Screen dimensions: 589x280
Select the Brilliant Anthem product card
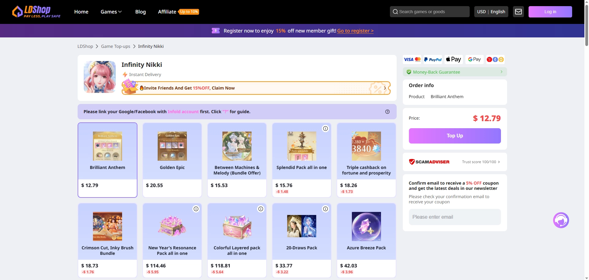(107, 160)
